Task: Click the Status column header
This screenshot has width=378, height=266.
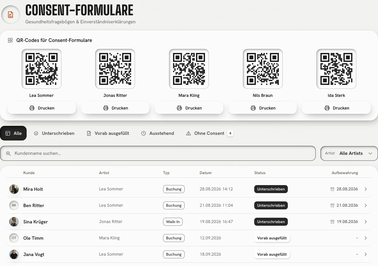Action: (260, 173)
